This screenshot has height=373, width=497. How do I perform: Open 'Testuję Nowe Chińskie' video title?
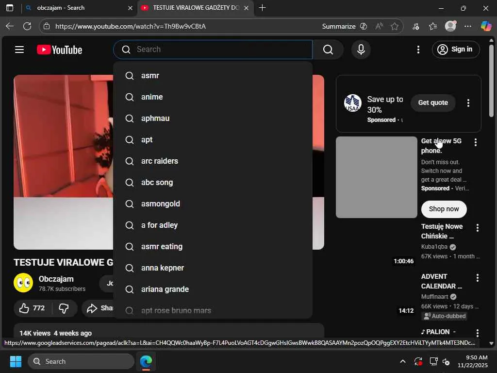pos(442,231)
